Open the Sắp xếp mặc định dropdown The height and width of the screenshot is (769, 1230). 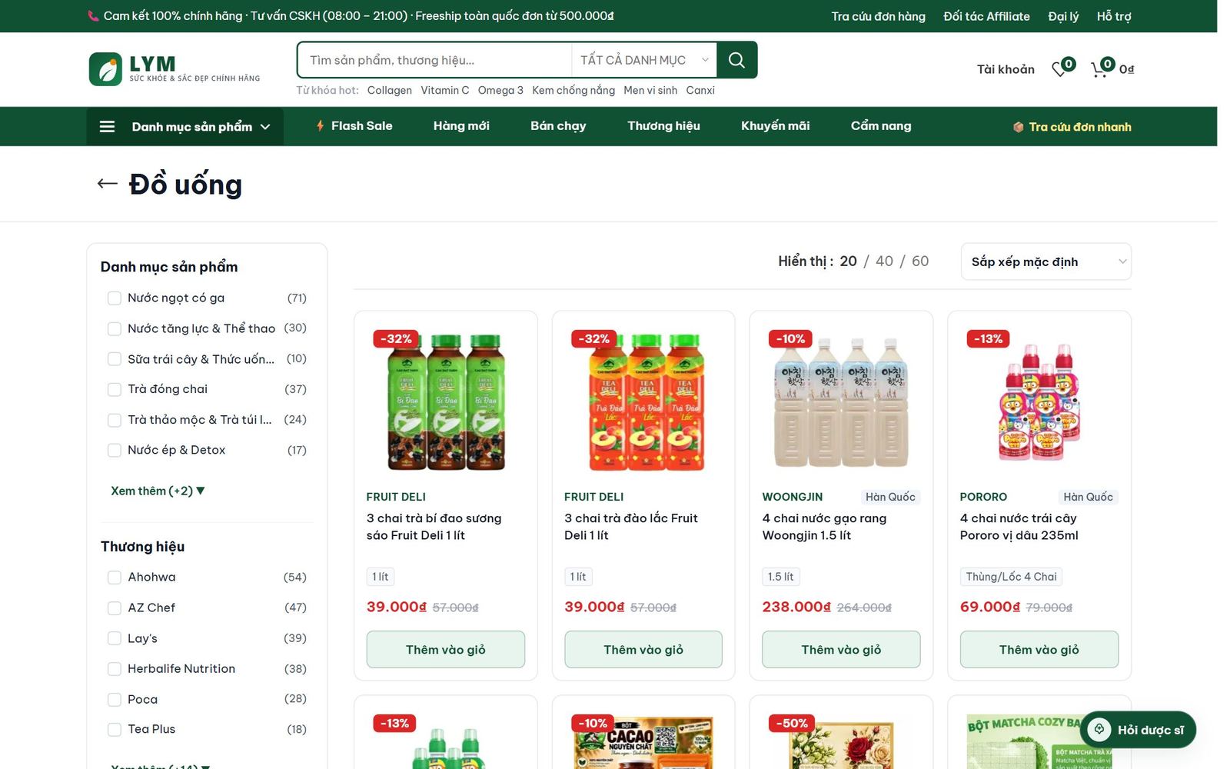tap(1045, 261)
